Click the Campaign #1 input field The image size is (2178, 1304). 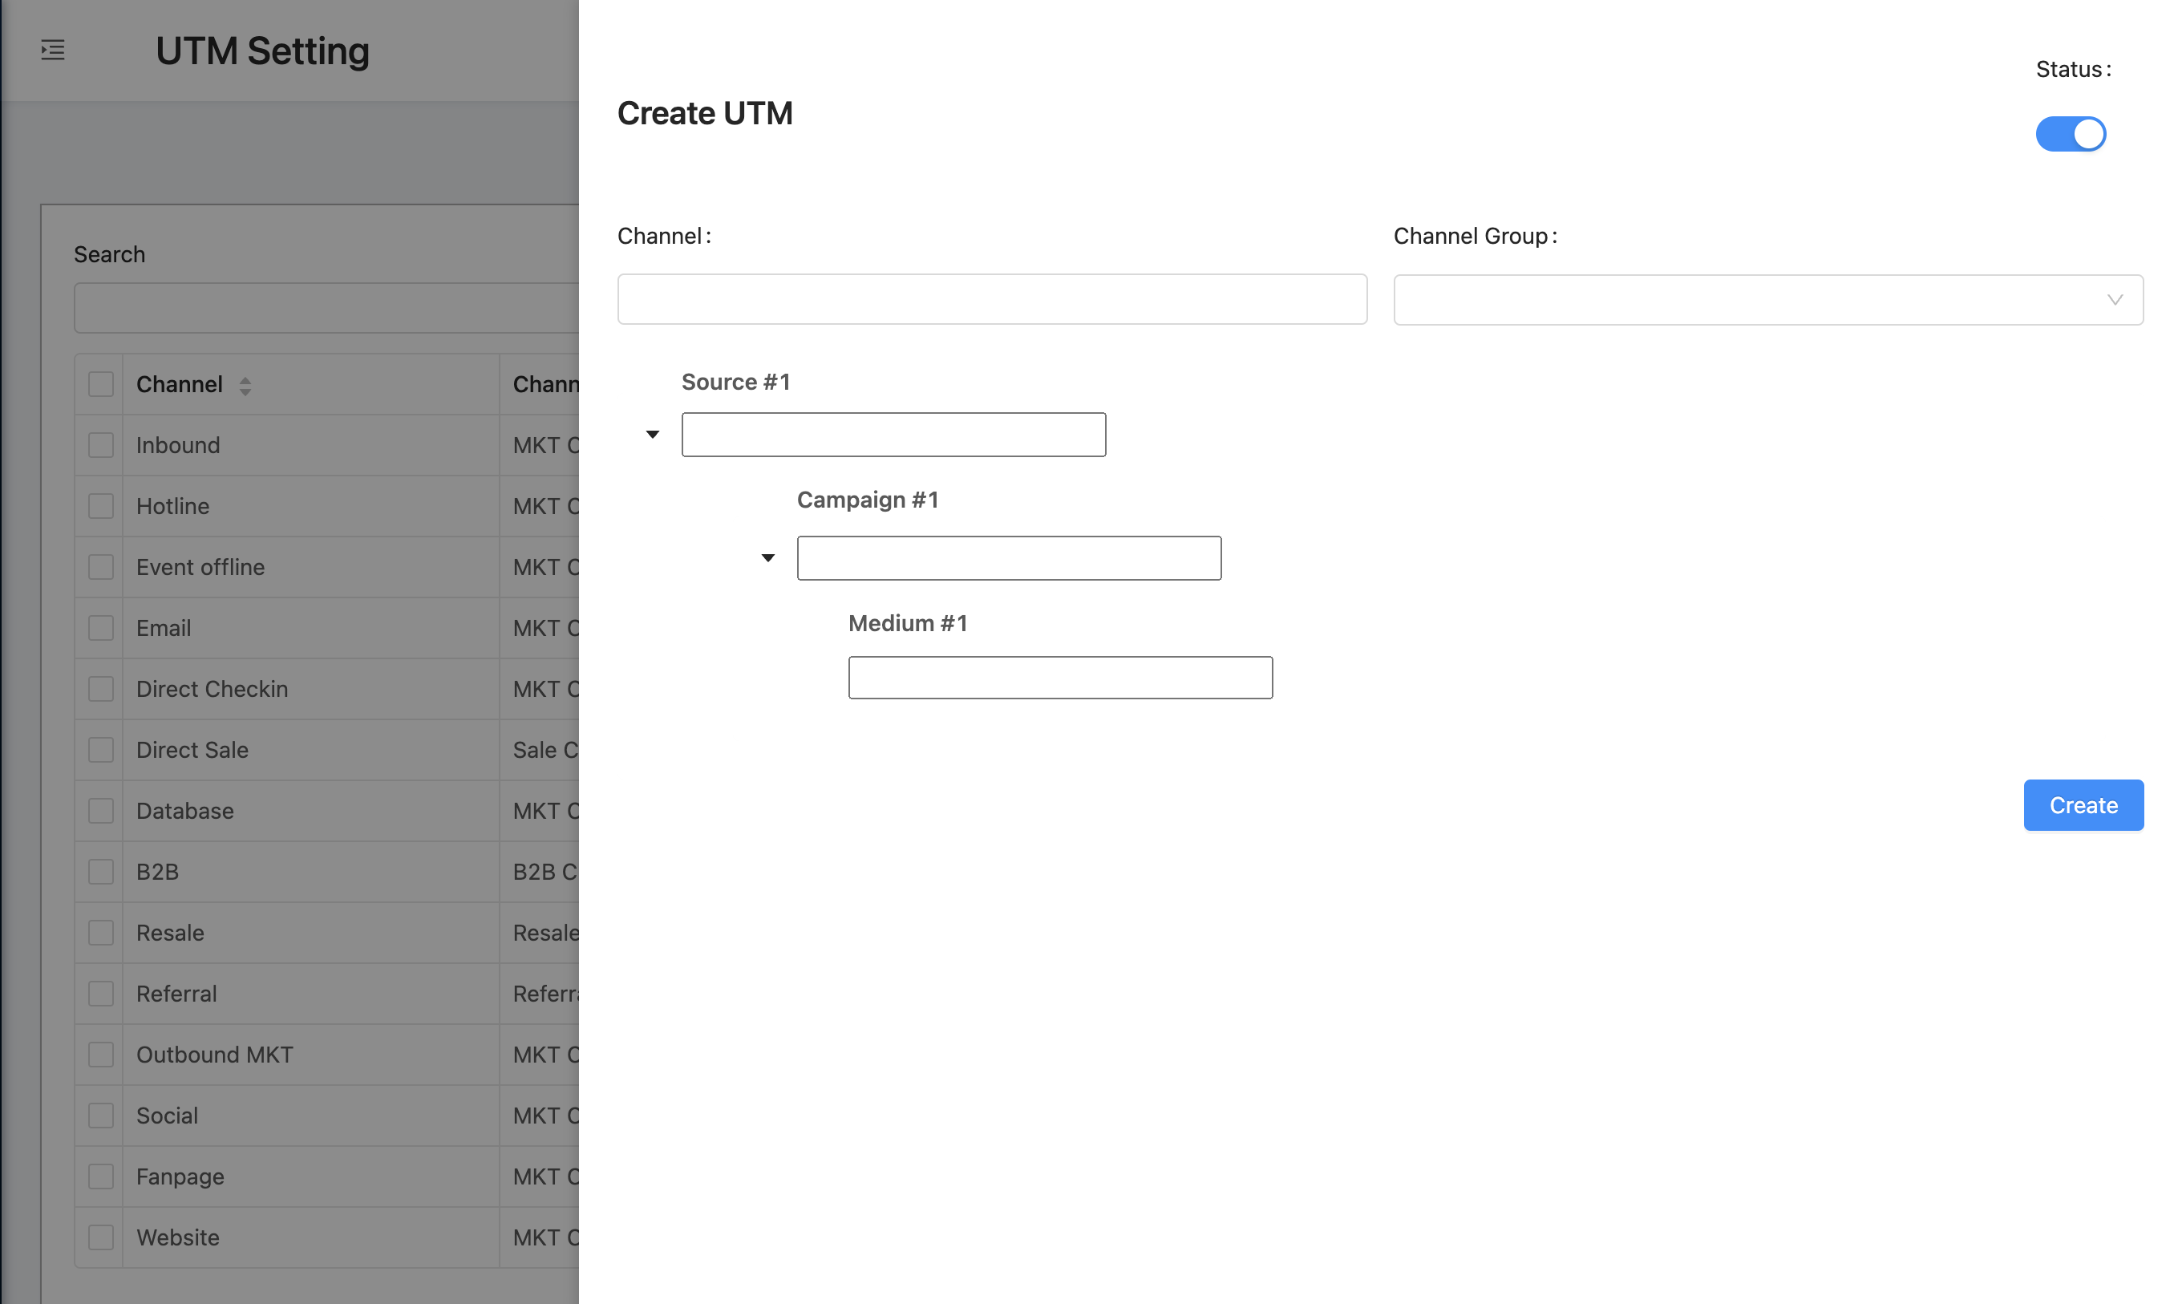coord(1008,558)
